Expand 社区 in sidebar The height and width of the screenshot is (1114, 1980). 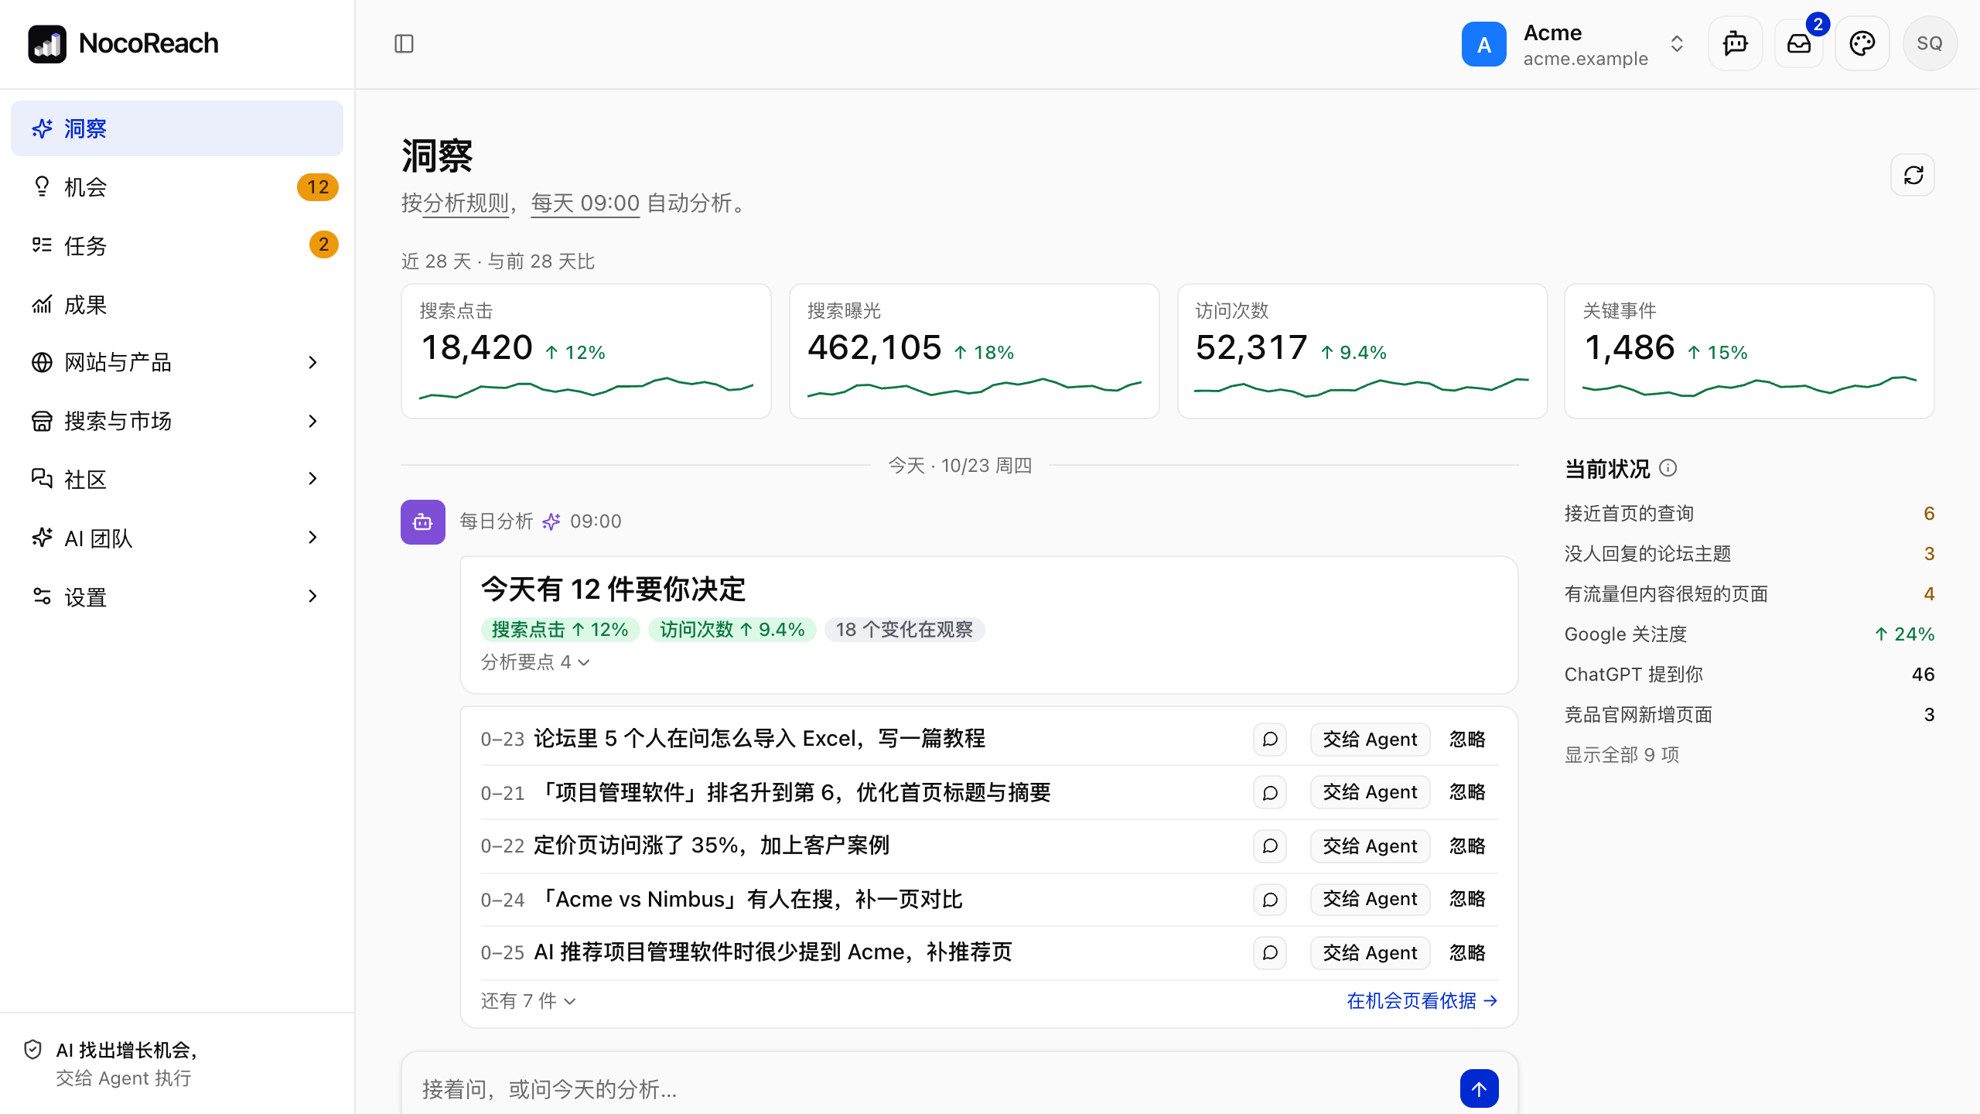click(x=177, y=480)
